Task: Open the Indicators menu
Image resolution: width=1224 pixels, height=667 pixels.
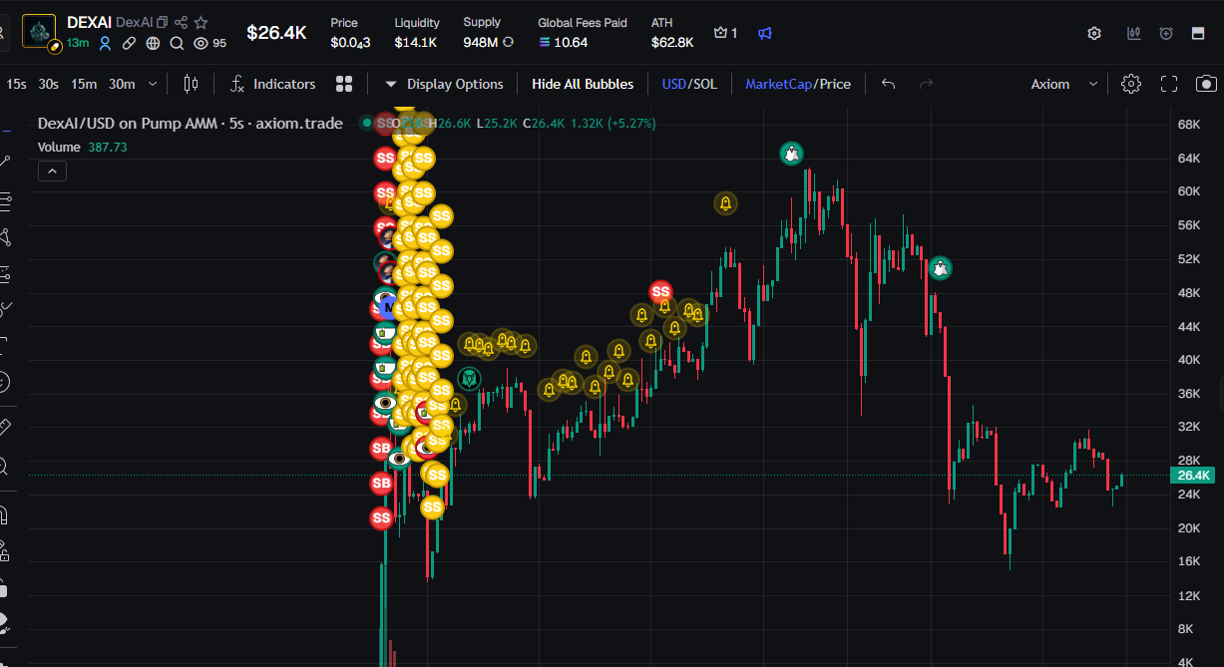Action: click(x=272, y=84)
